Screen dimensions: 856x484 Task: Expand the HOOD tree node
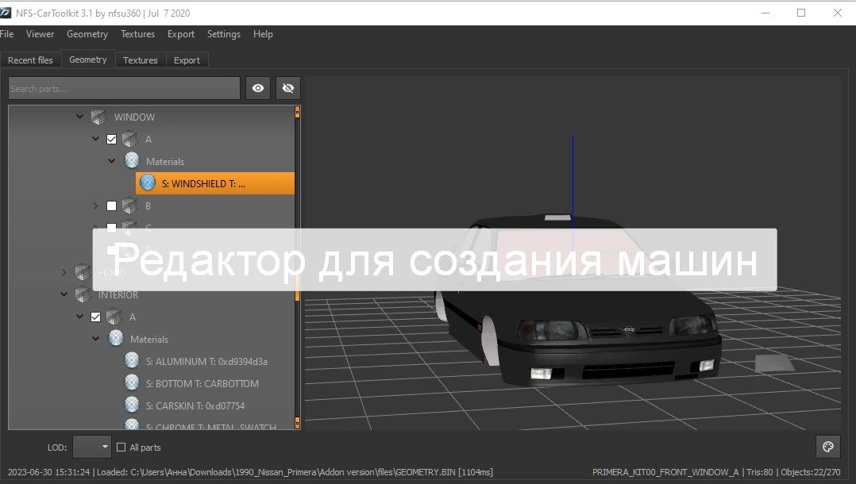[64, 271]
